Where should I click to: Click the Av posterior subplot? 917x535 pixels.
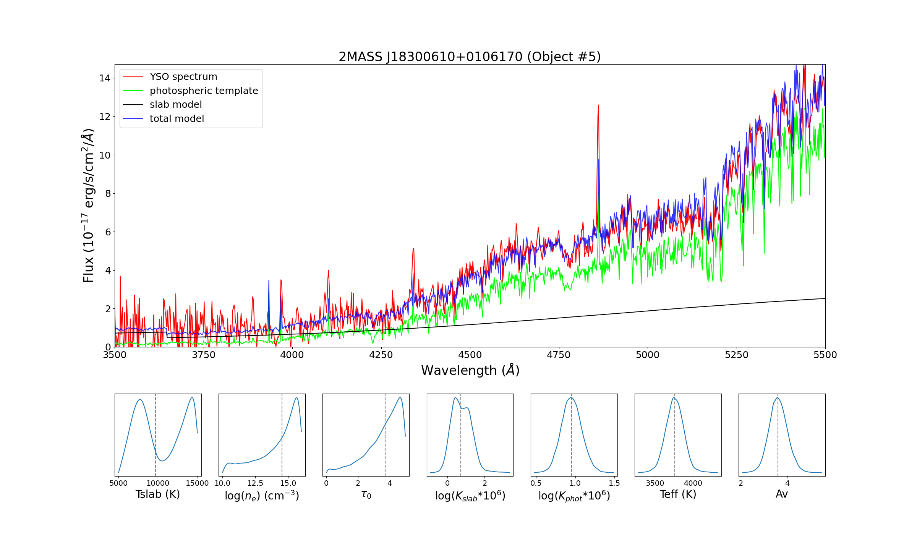(782, 435)
